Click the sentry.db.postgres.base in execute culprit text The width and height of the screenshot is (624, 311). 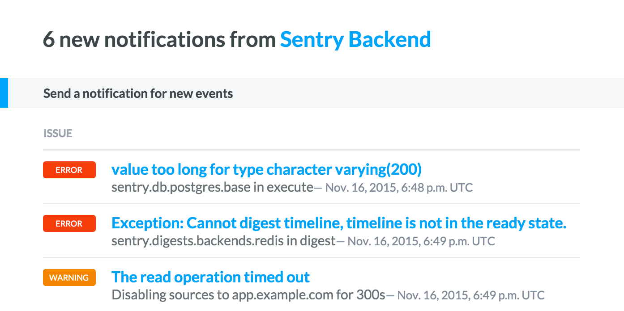coord(206,187)
